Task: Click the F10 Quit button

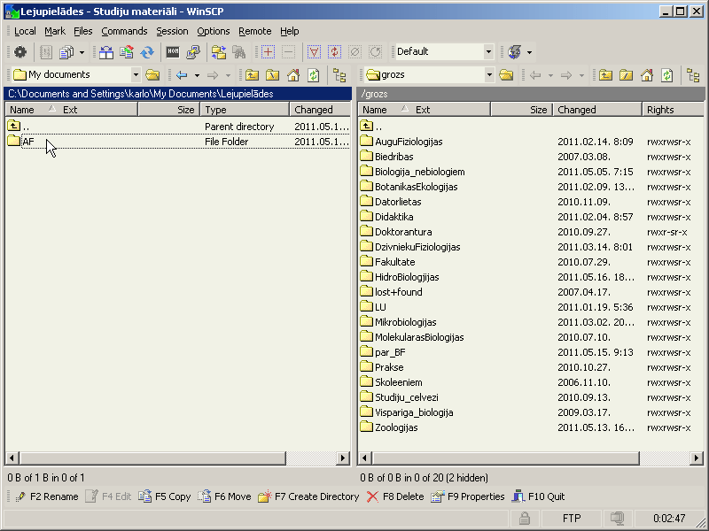Action: coord(538,496)
